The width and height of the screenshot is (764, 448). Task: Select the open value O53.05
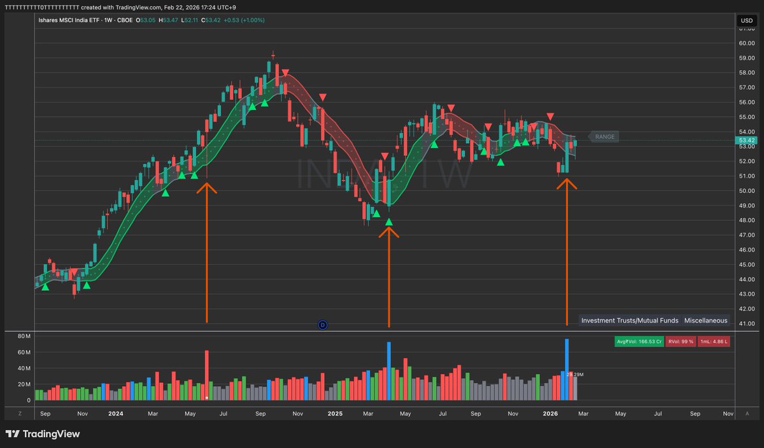click(x=146, y=20)
